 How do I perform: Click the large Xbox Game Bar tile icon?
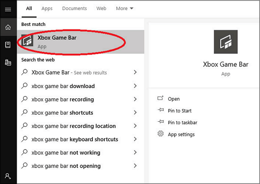pos(225,42)
